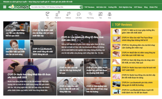Open the Son dưỡng môi cao cấp card
The height and width of the screenshot is (99, 162).
pyautogui.click(x=97, y=86)
